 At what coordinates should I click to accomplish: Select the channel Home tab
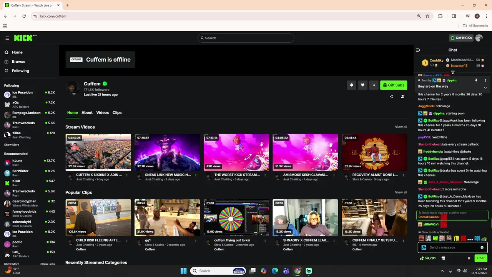coord(73,112)
